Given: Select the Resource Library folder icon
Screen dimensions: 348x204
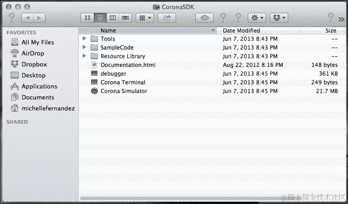Looking at the screenshot, I should click(x=94, y=56).
